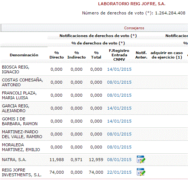This screenshot has width=188, height=180.
Task: Click 'adquirir en caso de ejercicio (1)' header
Action: pos(167,55)
